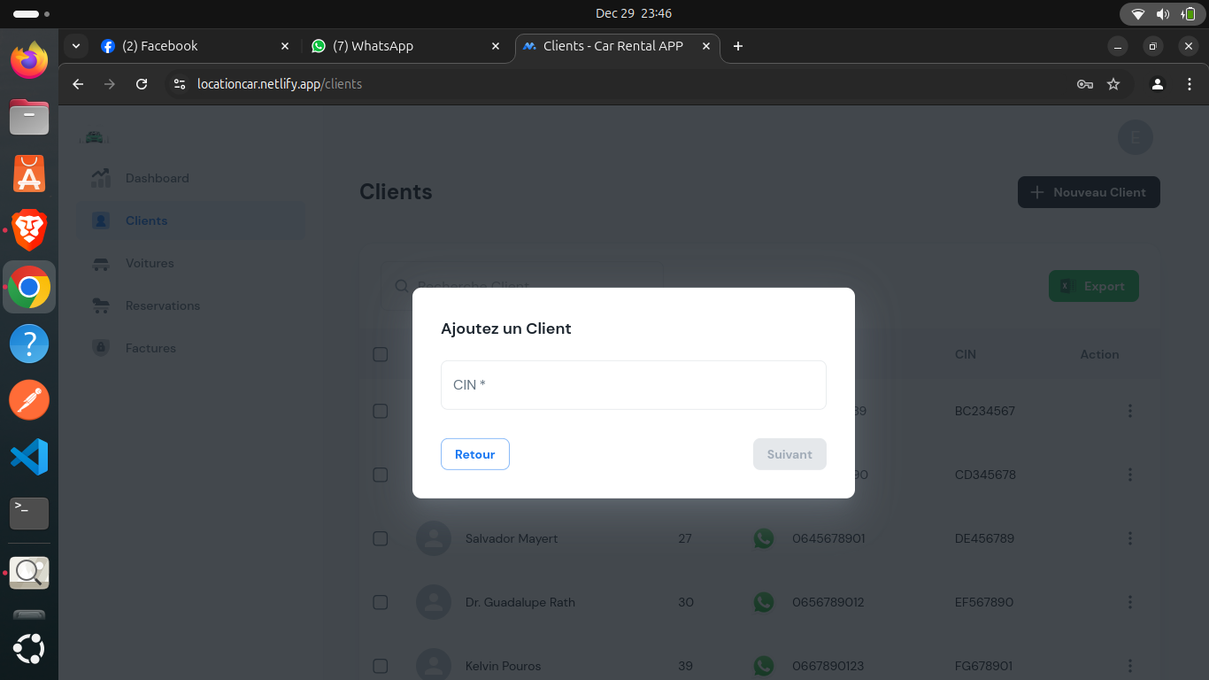This screenshot has width=1209, height=680.
Task: Open Terminal from the dock
Action: pyautogui.click(x=29, y=514)
